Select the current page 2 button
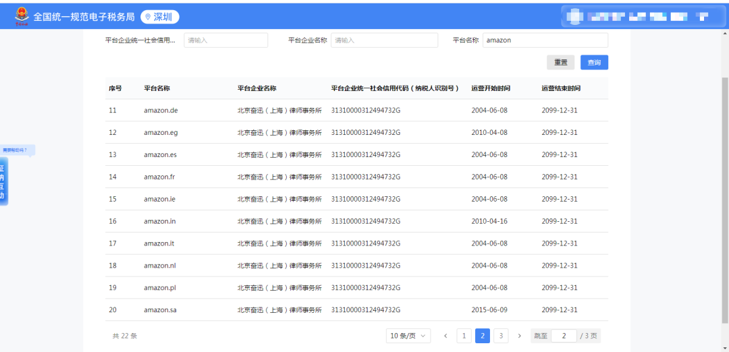The width and height of the screenshot is (729, 352). coord(483,336)
